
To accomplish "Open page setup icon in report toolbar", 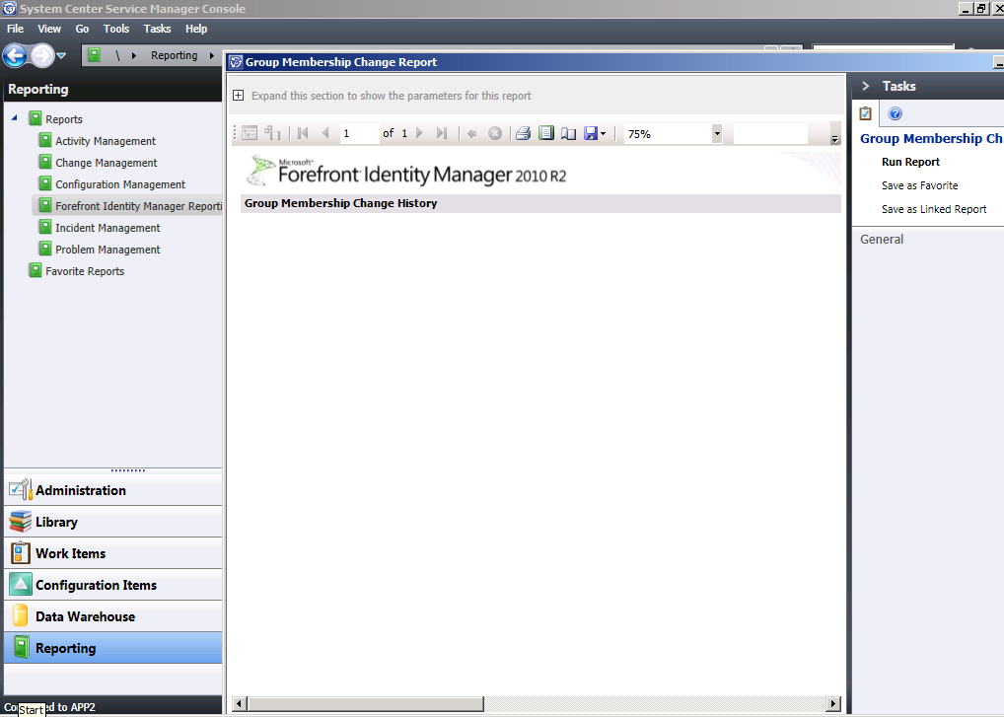I will click(x=569, y=133).
